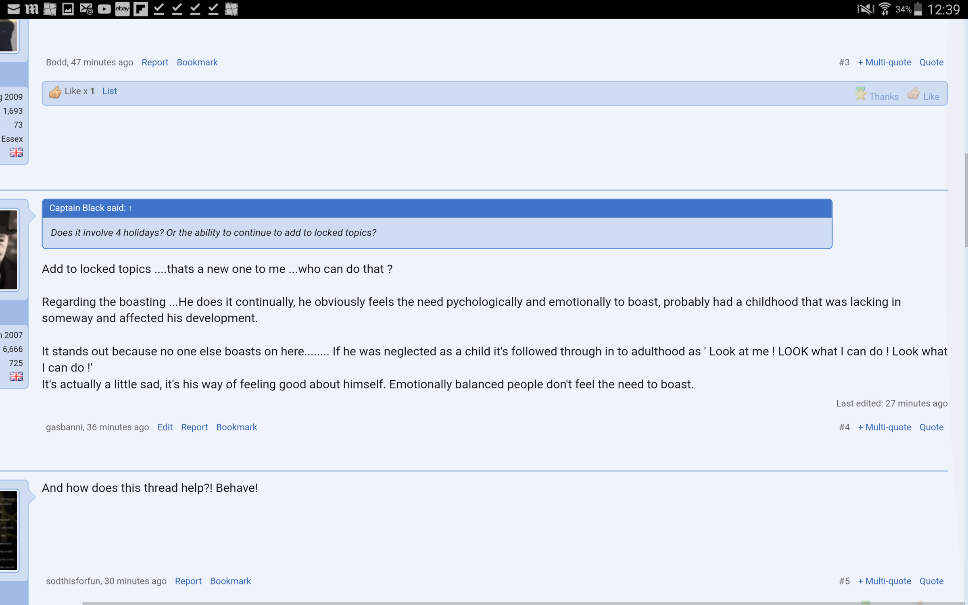Bookmark sodthisforfun's post

pyautogui.click(x=230, y=581)
